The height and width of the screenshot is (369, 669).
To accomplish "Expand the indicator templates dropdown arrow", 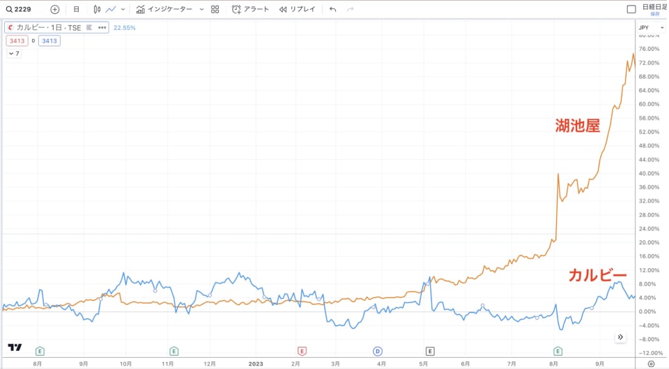I will click(x=202, y=9).
